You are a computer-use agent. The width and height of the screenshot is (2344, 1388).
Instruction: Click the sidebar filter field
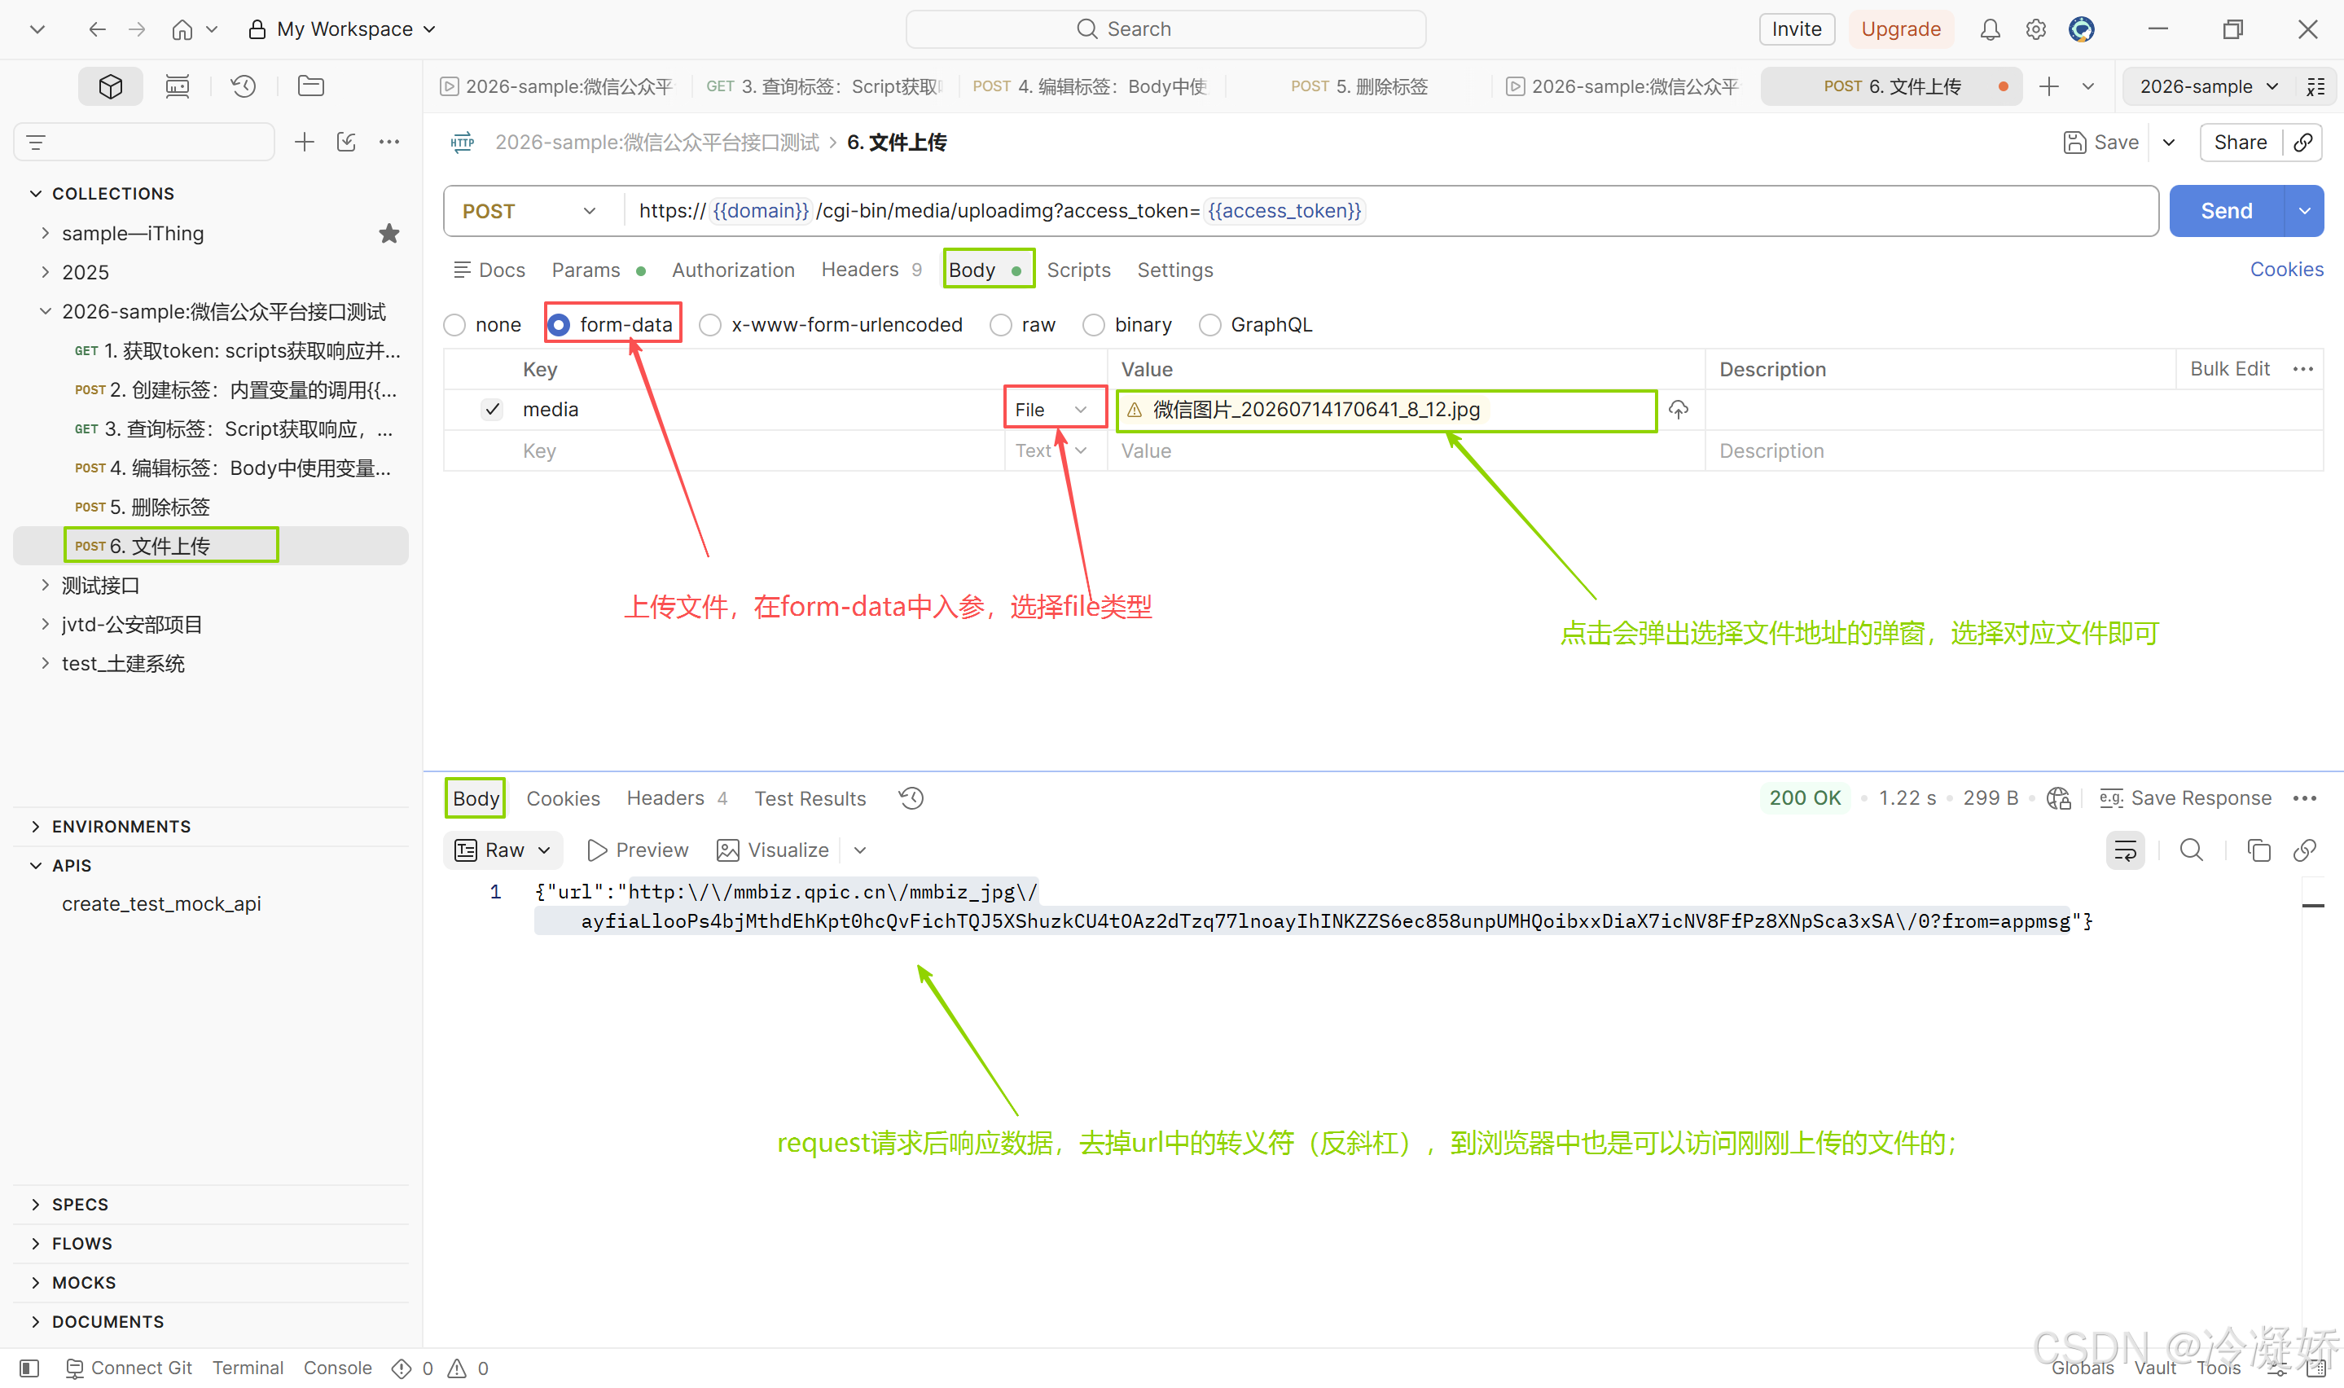coord(144,143)
